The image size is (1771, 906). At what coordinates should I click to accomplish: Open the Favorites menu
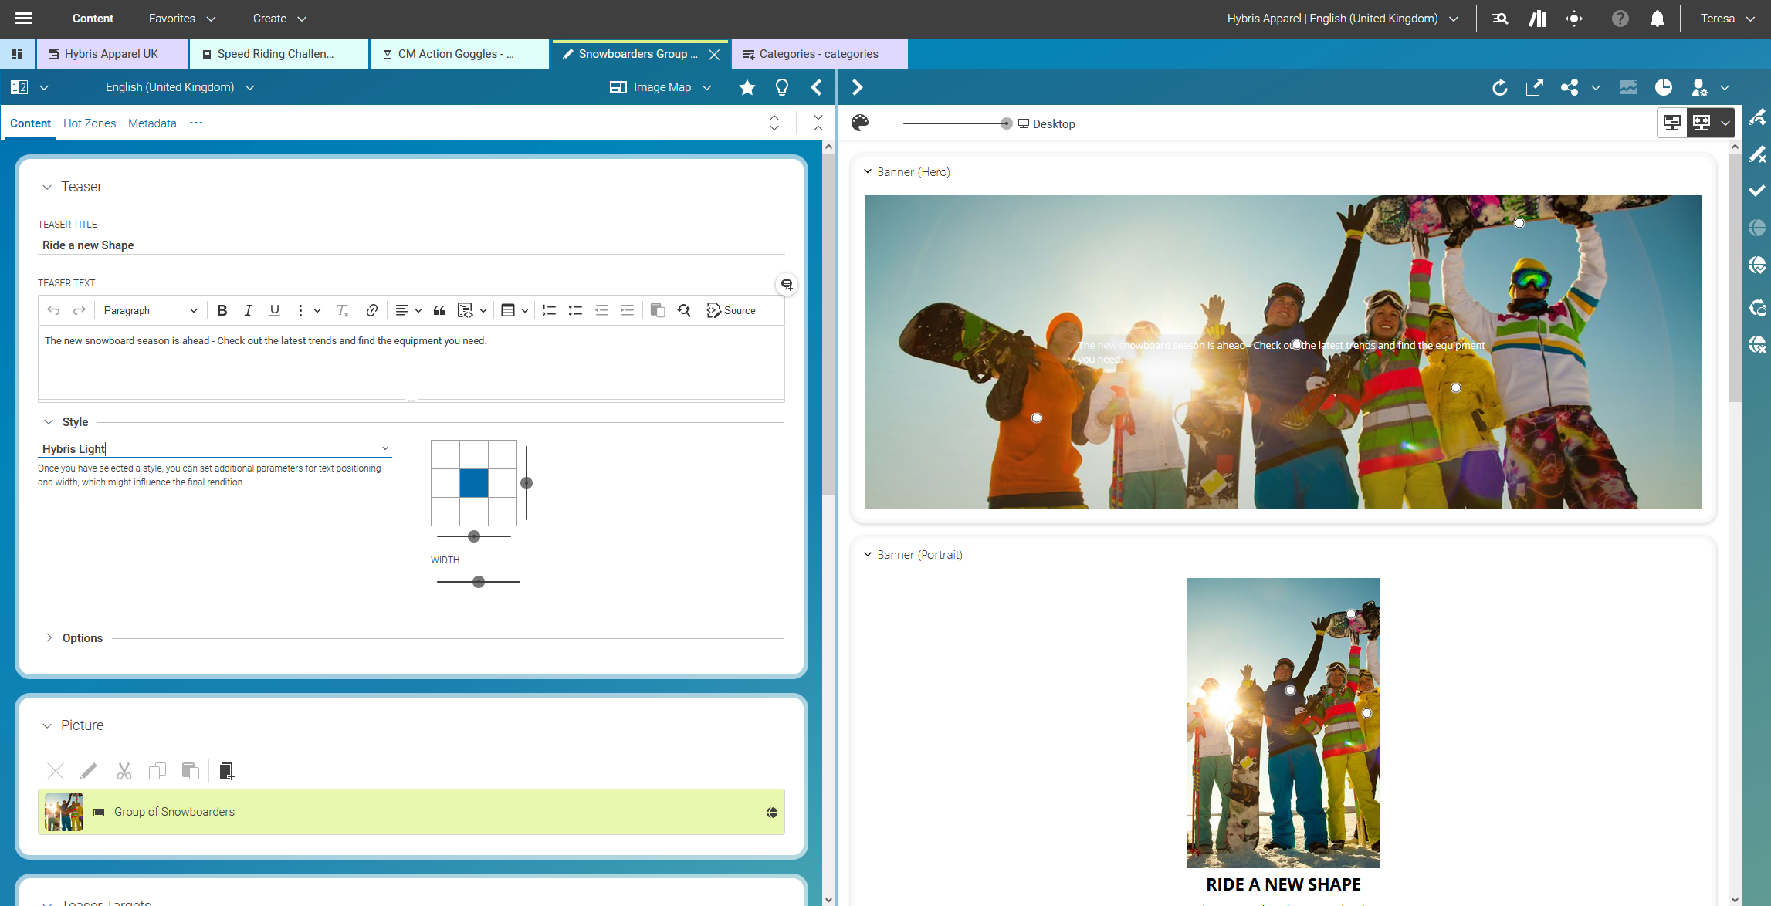181,19
